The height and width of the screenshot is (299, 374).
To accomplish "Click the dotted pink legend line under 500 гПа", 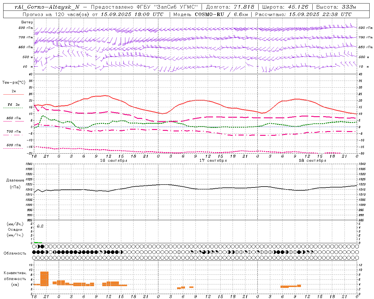I will pyautogui.click(x=13, y=148).
